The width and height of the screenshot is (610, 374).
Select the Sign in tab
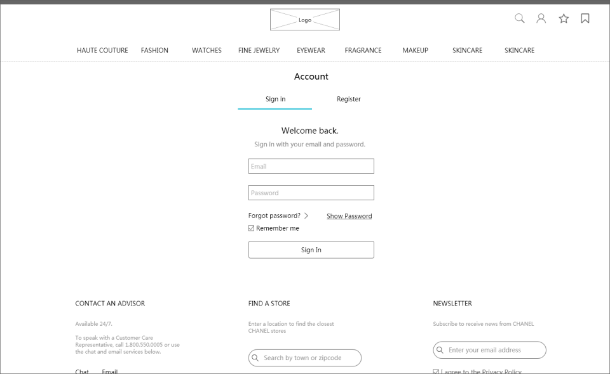(x=275, y=99)
